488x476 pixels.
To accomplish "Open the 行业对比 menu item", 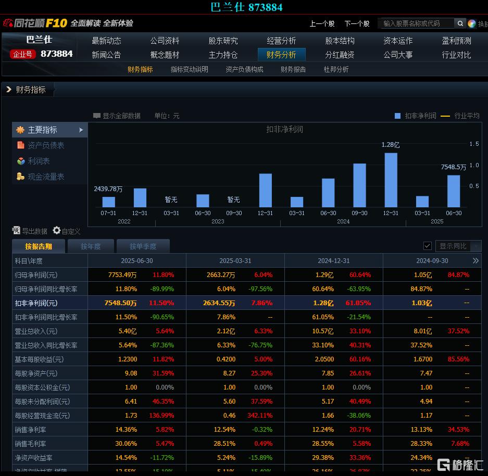I will (457, 55).
